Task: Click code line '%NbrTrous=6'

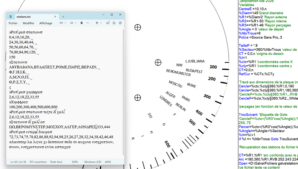Action: (x=250, y=33)
